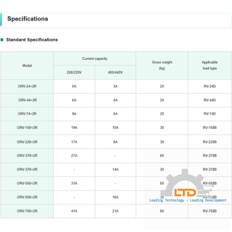This screenshot has height=232, width=232.
Task: Click load type "RV-44D"
Action: 210,100
